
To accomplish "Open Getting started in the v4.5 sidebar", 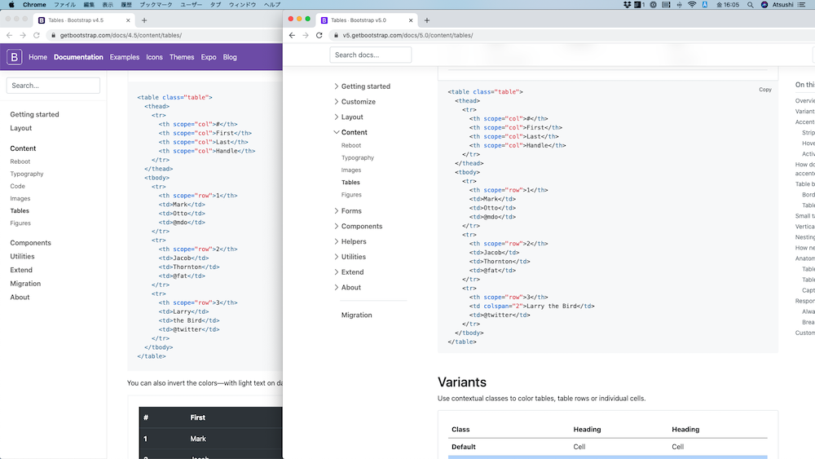I will coord(34,114).
